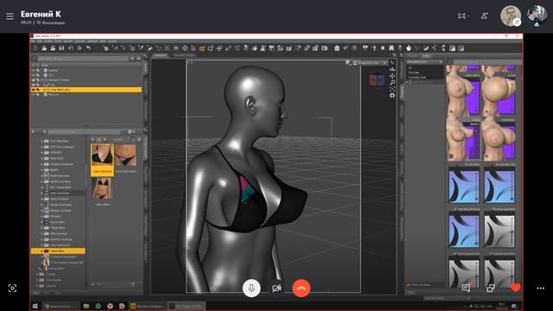Click the view cube in the viewport
Image resolution: width=553 pixels, height=311 pixels.
point(377,80)
